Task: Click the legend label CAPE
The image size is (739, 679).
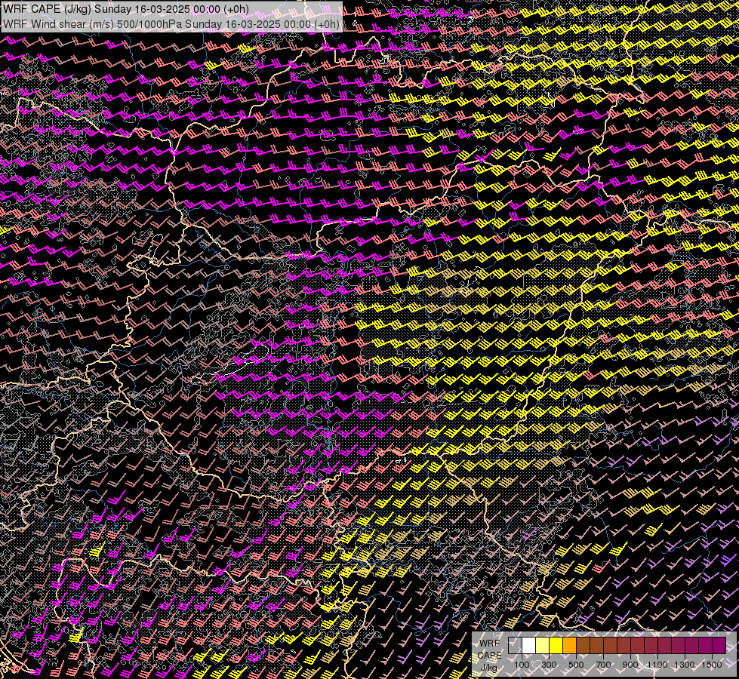Action: pos(489,656)
